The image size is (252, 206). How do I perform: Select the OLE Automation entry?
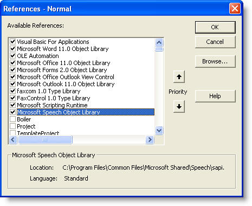click(38, 56)
